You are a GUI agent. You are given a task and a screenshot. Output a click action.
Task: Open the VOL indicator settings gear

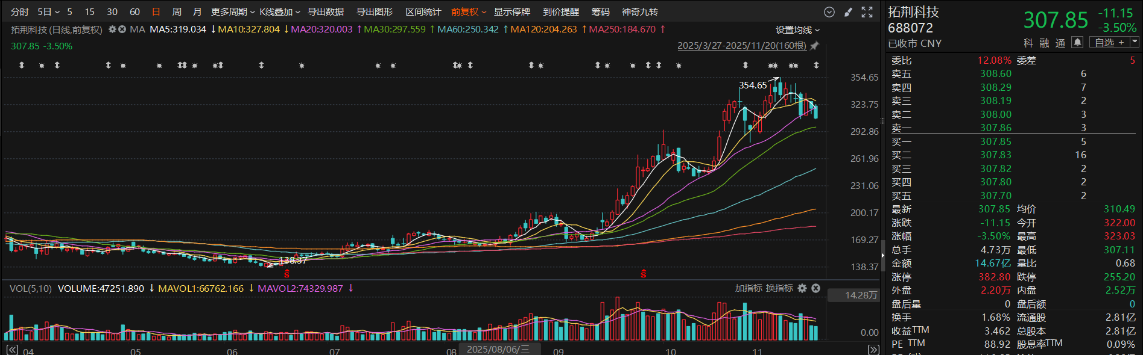tap(802, 288)
